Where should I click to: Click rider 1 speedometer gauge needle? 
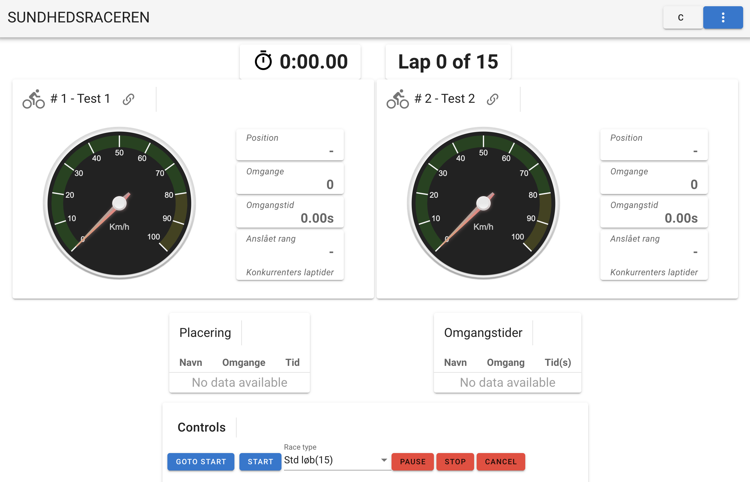pos(103,219)
